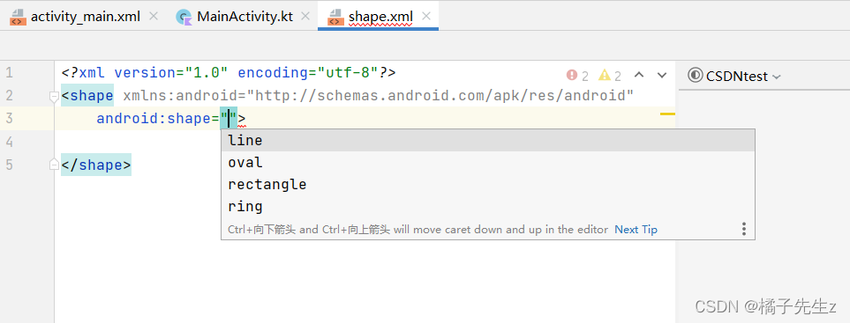Click the yellow warning triangle icon
850x323 pixels.
pos(605,75)
